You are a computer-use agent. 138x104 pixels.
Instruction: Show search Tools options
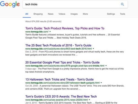point(123,14)
